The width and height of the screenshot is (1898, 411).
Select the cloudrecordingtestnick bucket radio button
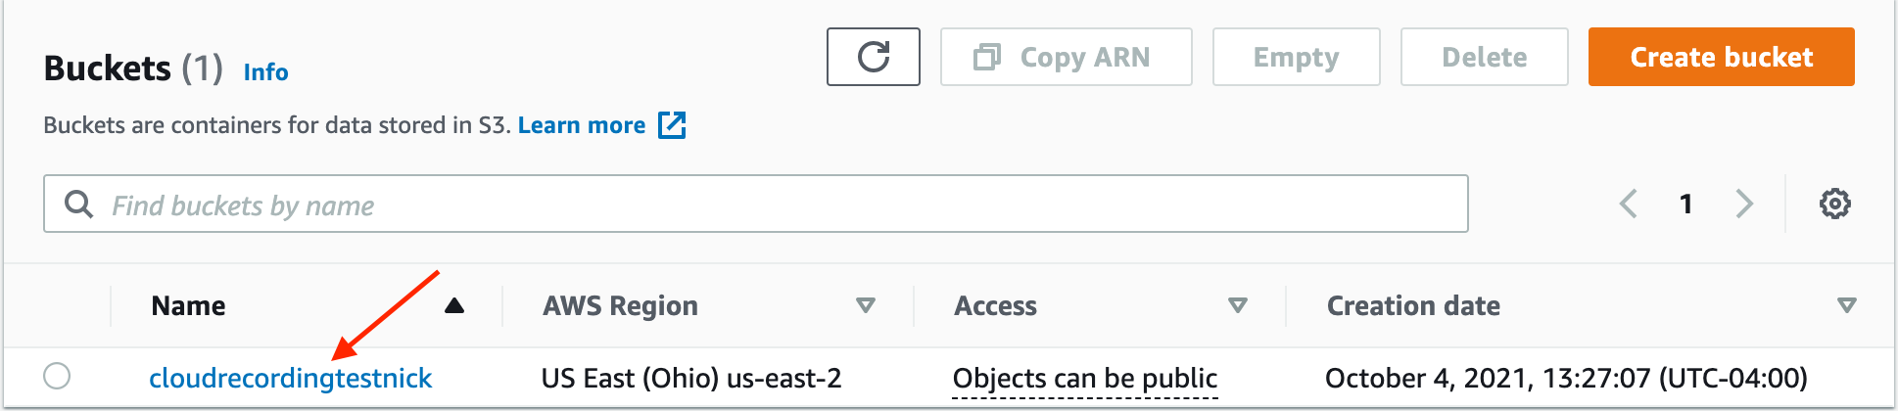[x=57, y=376]
